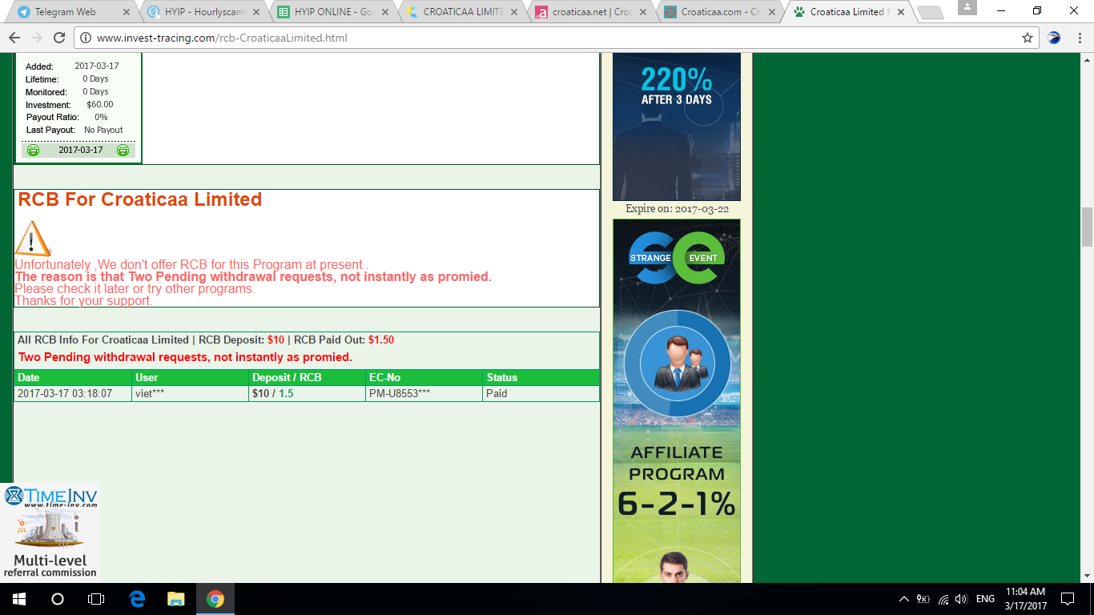Go back to the previous page

pyautogui.click(x=14, y=38)
